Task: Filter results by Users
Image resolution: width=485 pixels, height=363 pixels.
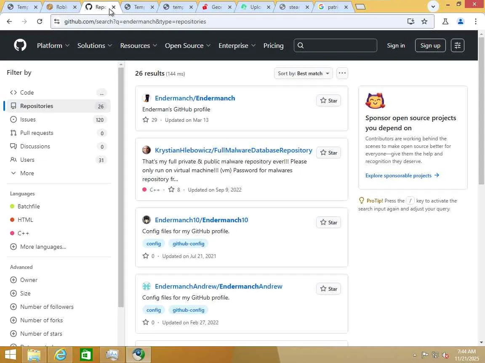Action: tap(59, 160)
